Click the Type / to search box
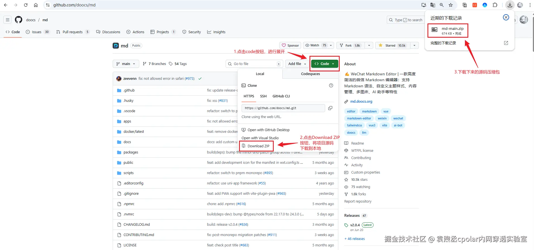534x250 pixels. pos(405,20)
